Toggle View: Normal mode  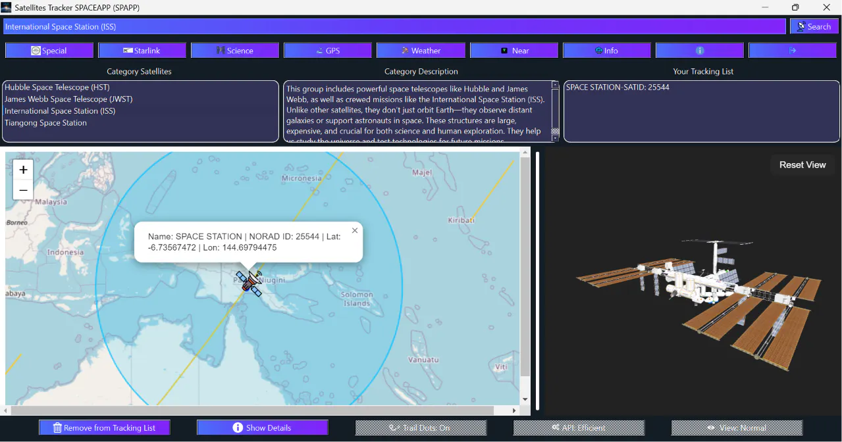[x=737, y=428]
